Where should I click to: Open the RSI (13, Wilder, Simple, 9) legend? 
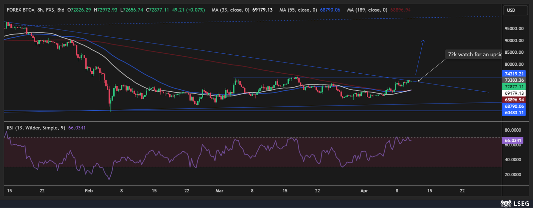36,128
